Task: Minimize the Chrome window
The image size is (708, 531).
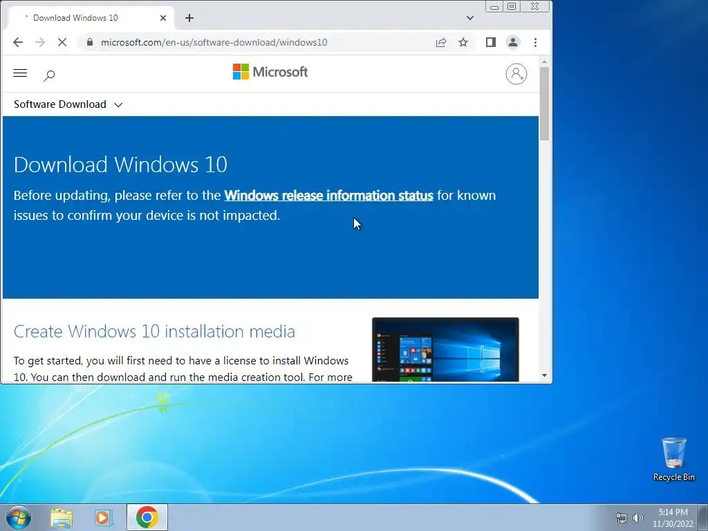Action: [494, 7]
